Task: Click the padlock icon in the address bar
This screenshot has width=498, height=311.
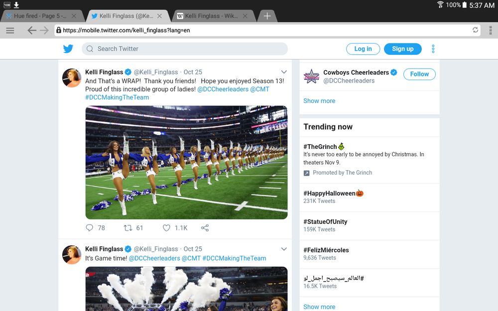Action: click(x=59, y=30)
